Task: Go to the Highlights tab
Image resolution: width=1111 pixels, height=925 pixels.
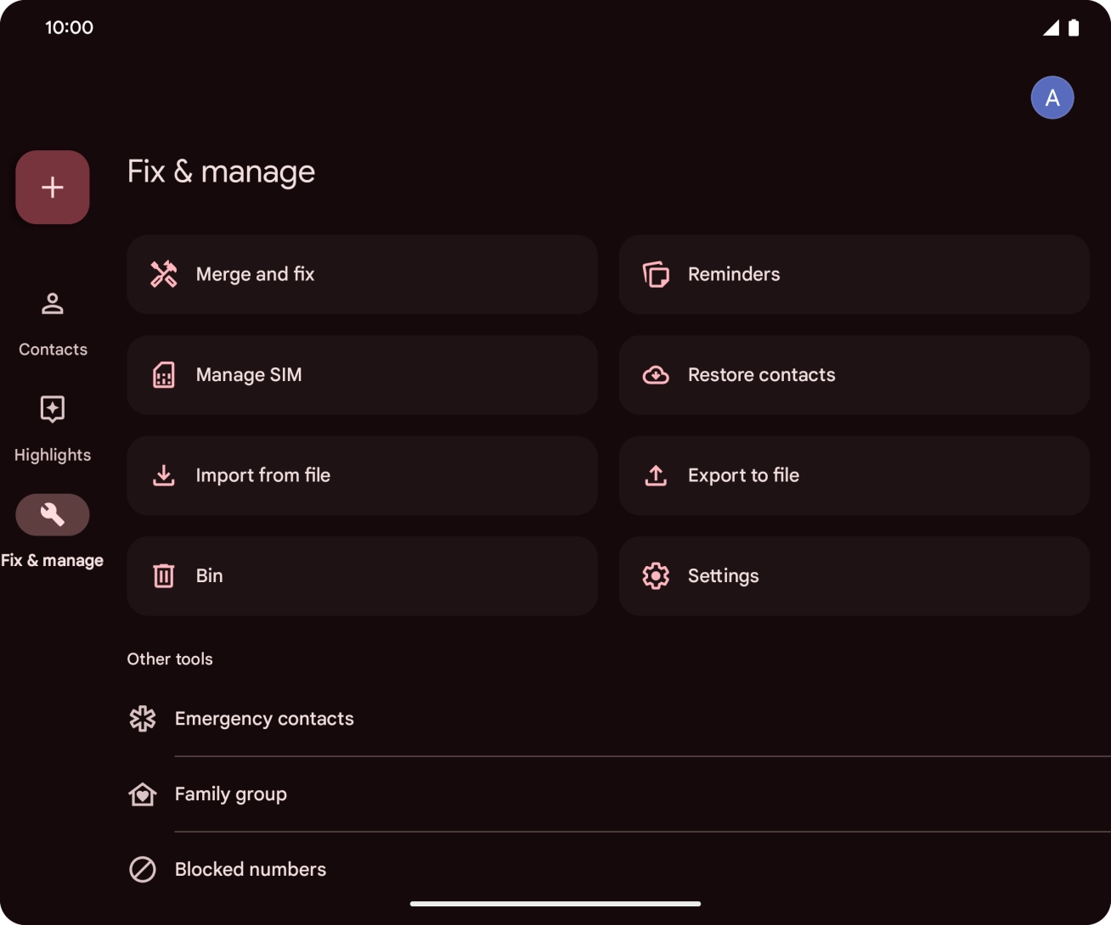Action: point(53,428)
